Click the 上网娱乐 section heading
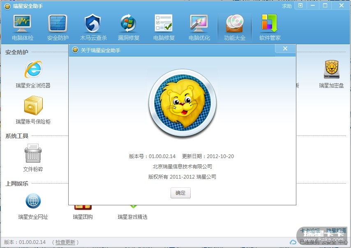This screenshot has width=351, height=248. point(17,184)
